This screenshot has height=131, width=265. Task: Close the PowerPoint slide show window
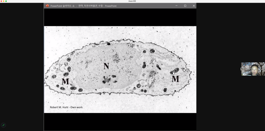coord(194,6)
